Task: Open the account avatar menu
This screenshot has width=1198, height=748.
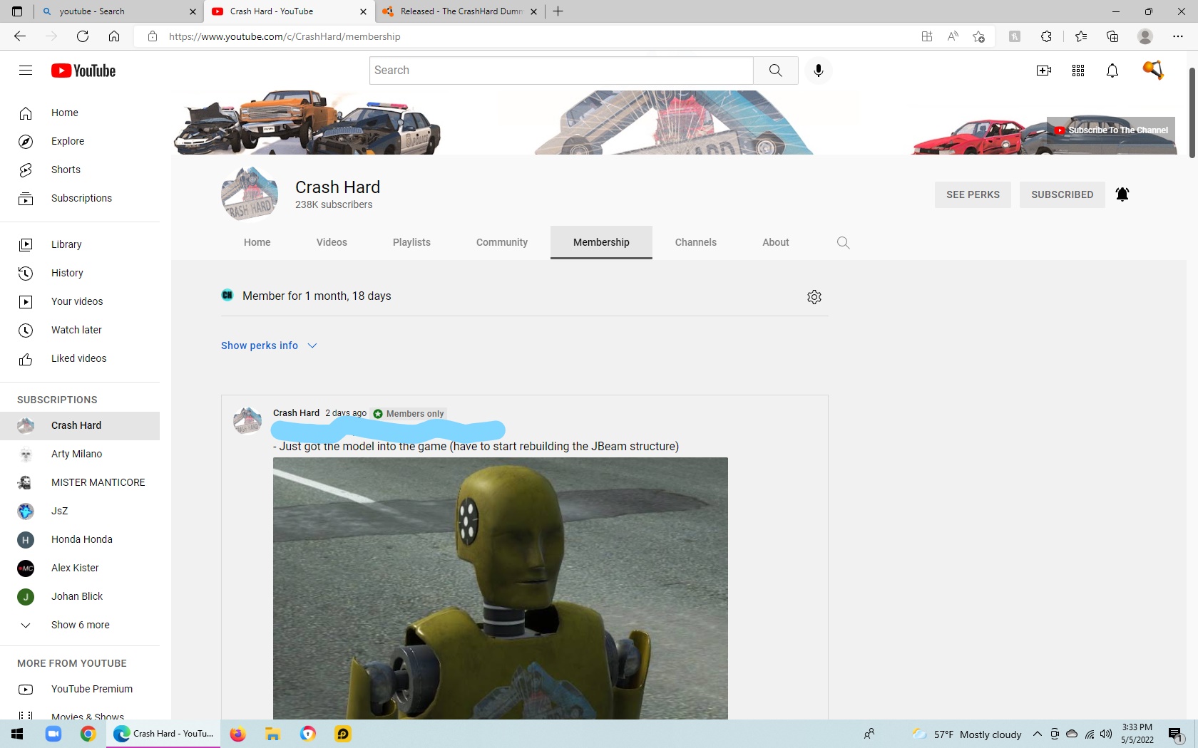Action: click(x=1152, y=70)
